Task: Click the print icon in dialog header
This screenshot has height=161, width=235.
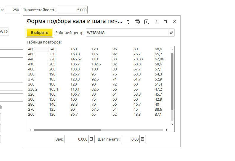Action: [137, 22]
